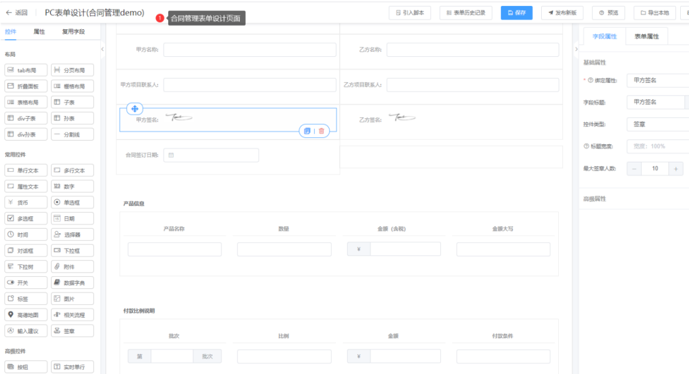The height and width of the screenshot is (374, 689).
Task: Select the 高德地图 map control
Action: [26, 315]
